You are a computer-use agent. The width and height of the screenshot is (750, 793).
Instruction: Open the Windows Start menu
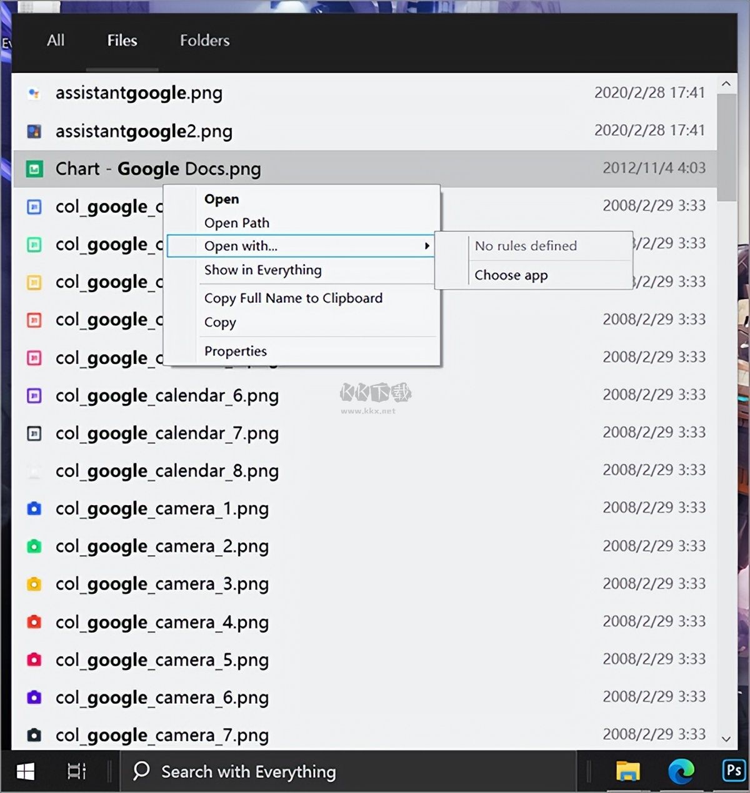(26, 772)
